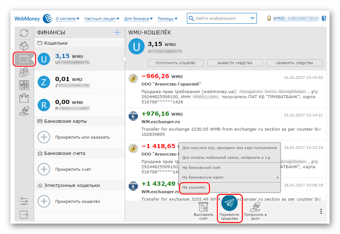The image size is (340, 234).
Task: Click the −966,26 WMU amount
Action: click(x=162, y=76)
